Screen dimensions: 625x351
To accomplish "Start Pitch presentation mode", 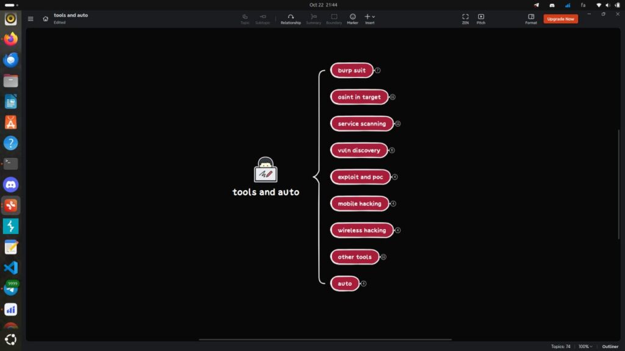I will pyautogui.click(x=481, y=19).
